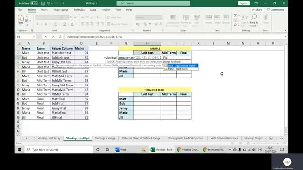Open the Vlookup file name dropdown

pyautogui.click(x=96, y=3)
